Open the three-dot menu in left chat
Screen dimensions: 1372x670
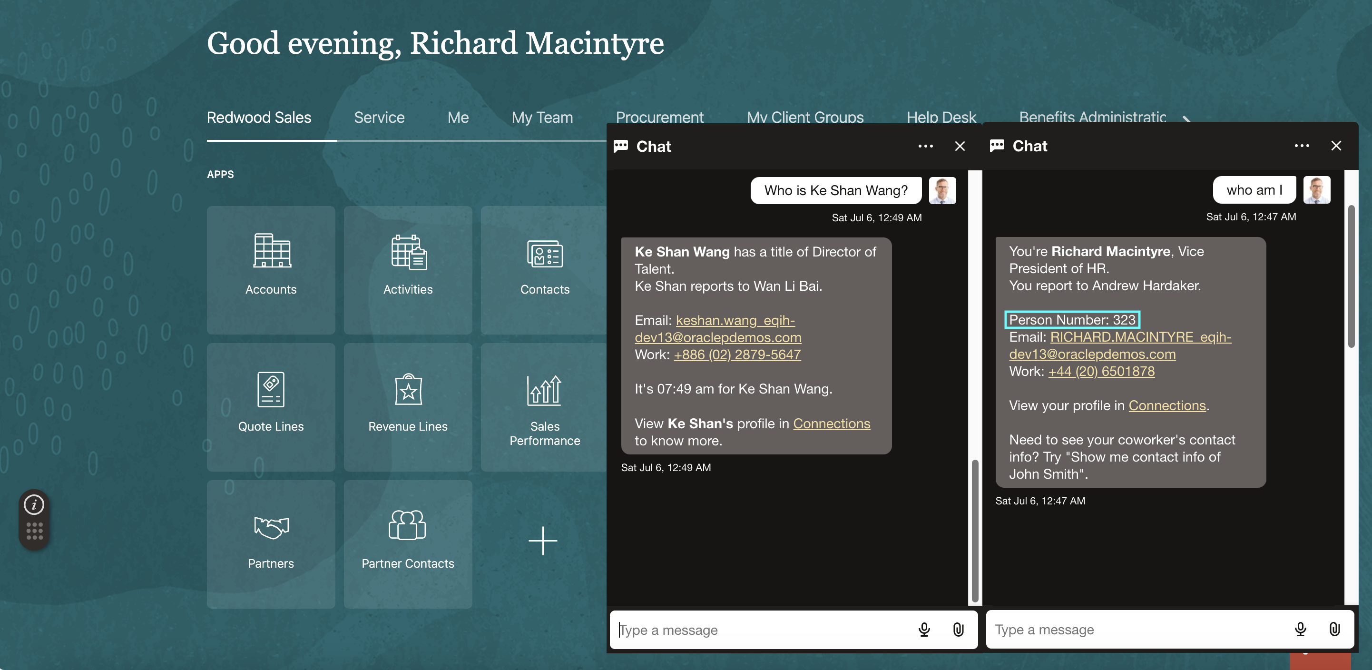pyautogui.click(x=925, y=146)
